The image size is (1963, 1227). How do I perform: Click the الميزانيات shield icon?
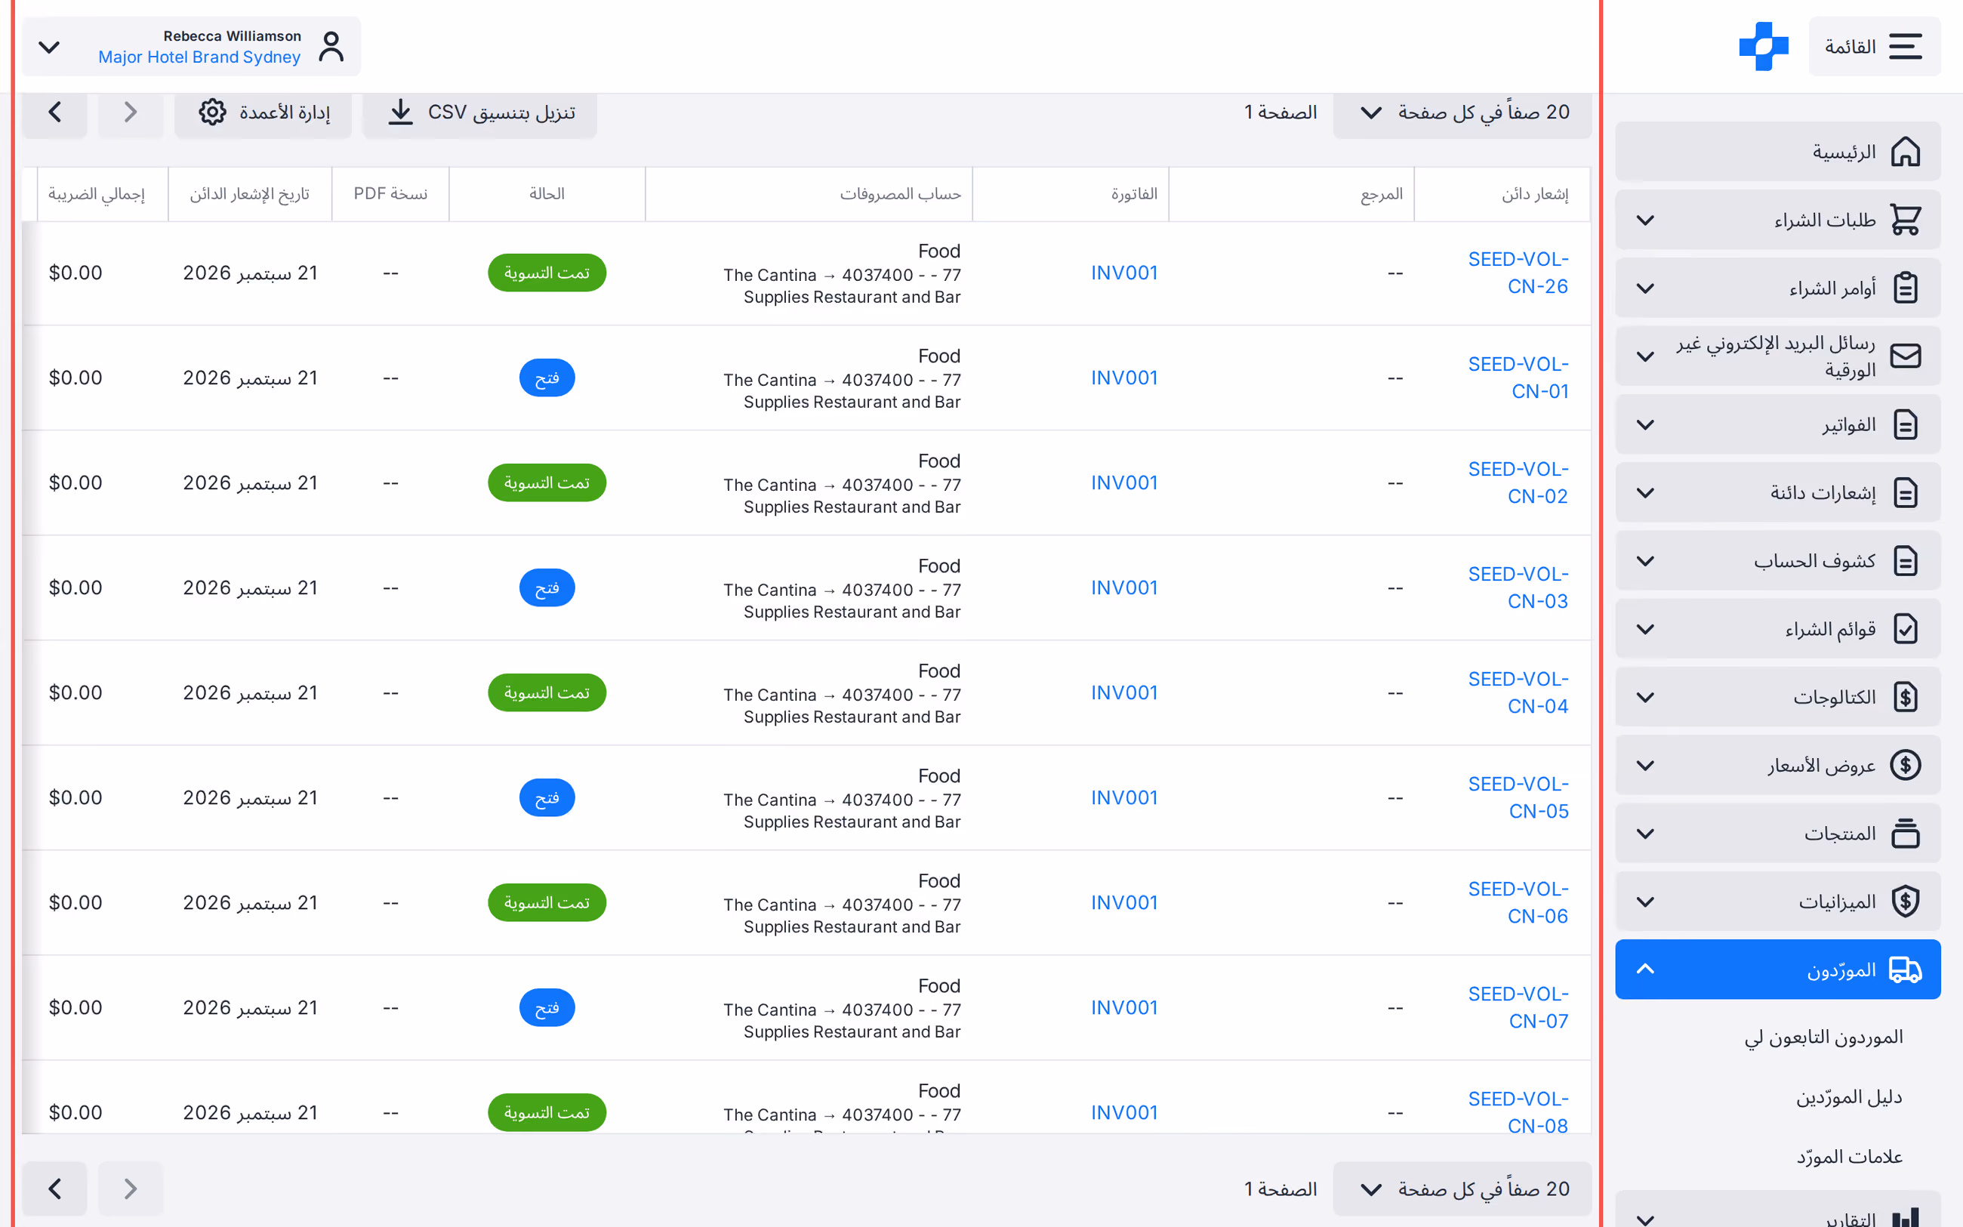[1905, 902]
